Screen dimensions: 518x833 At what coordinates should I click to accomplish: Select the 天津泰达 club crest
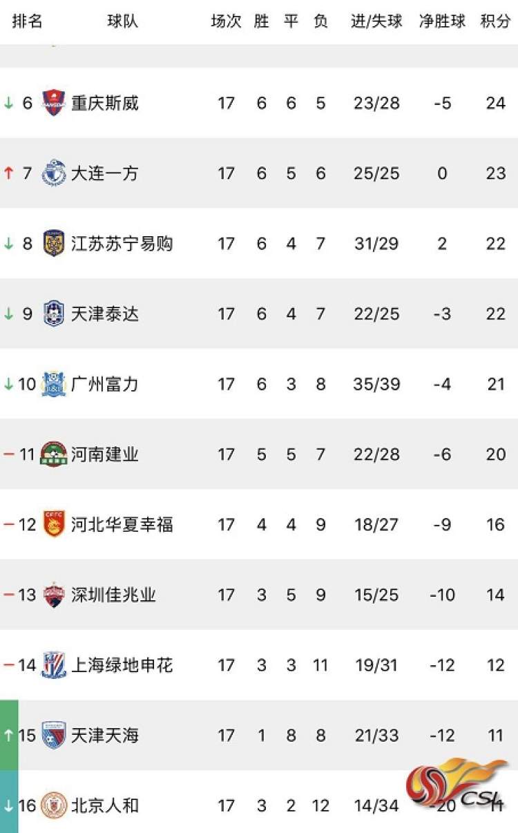click(x=53, y=314)
